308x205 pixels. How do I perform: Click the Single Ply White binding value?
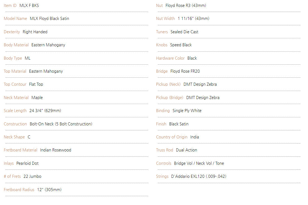click(187, 111)
